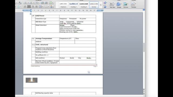Click the 'Soil condition' cell

pyautogui.click(x=47, y=58)
